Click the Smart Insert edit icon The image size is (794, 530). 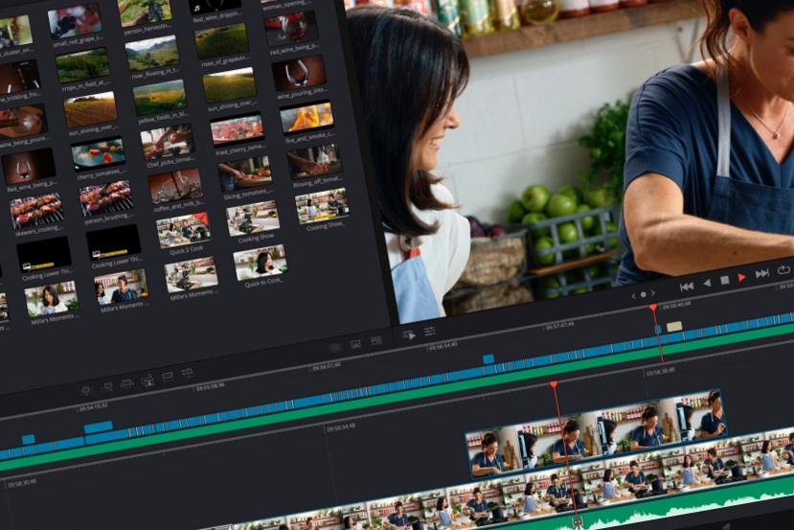(x=85, y=391)
